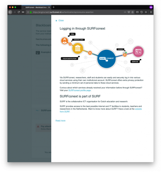Viewport: 161px width, 172px height.
Task: Click the Read more link
Action: tap(60, 120)
